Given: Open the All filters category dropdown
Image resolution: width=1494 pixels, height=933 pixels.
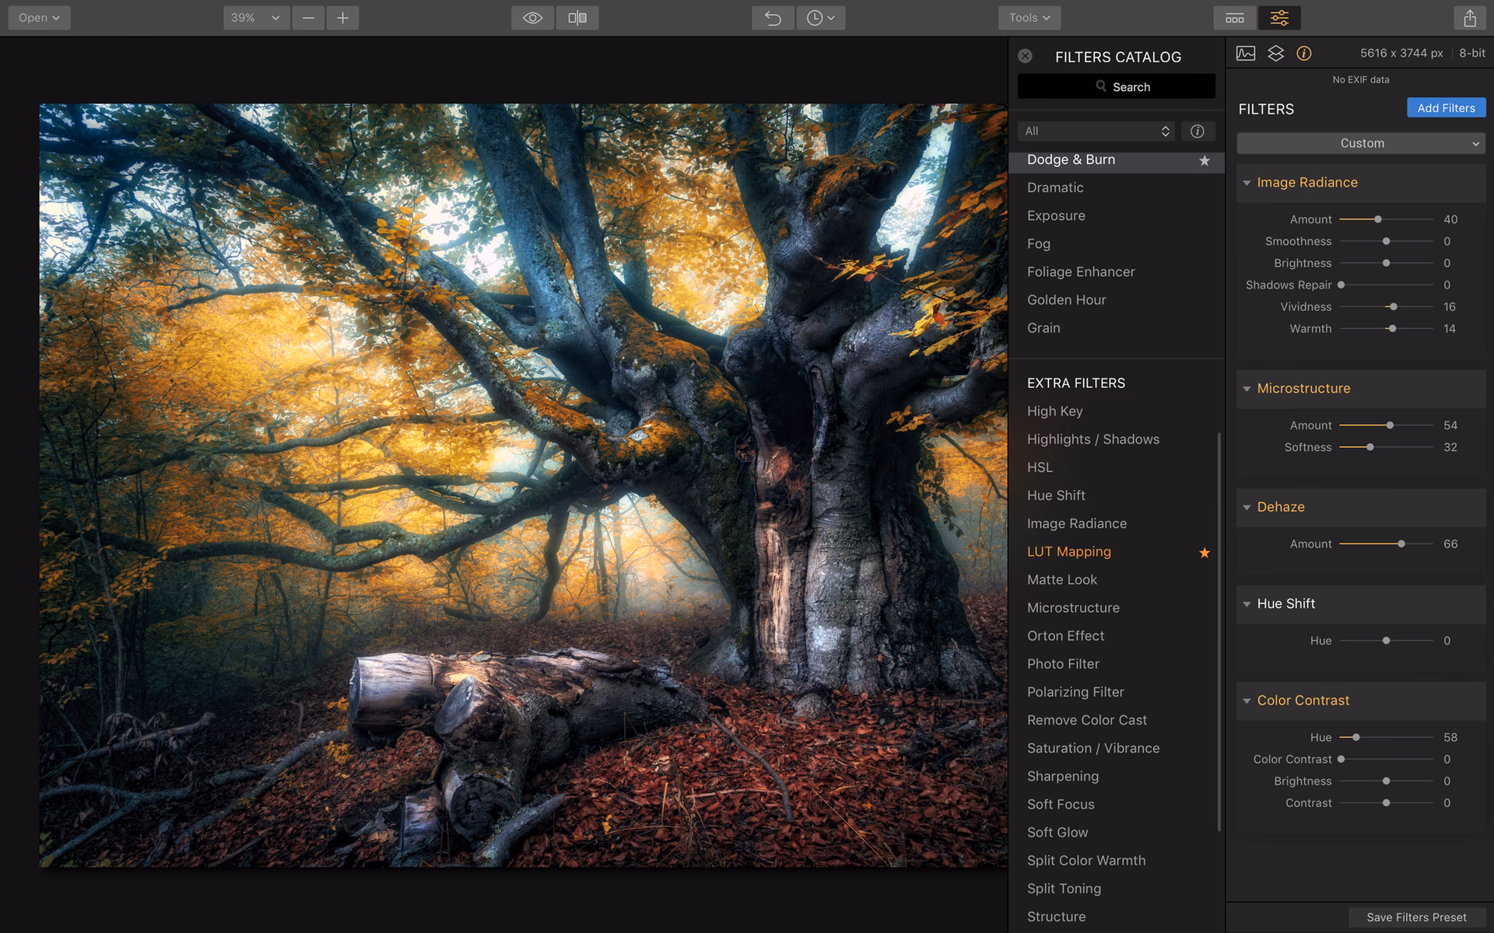Looking at the screenshot, I should [x=1096, y=131].
